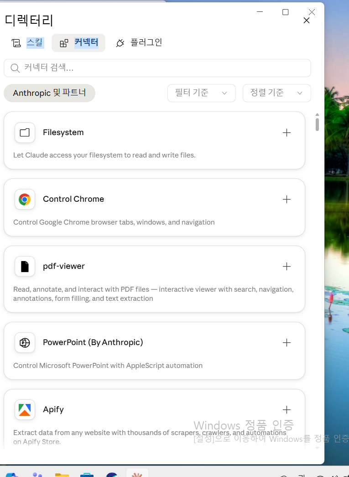Open the 플러그인 tab
The width and height of the screenshot is (349, 477).
[139, 43]
